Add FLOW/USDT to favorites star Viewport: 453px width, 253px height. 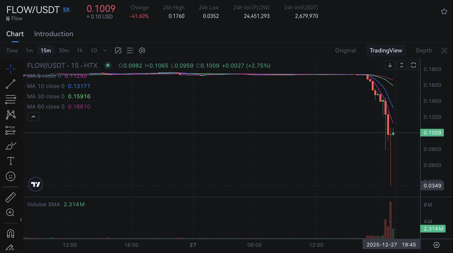tap(444, 11)
